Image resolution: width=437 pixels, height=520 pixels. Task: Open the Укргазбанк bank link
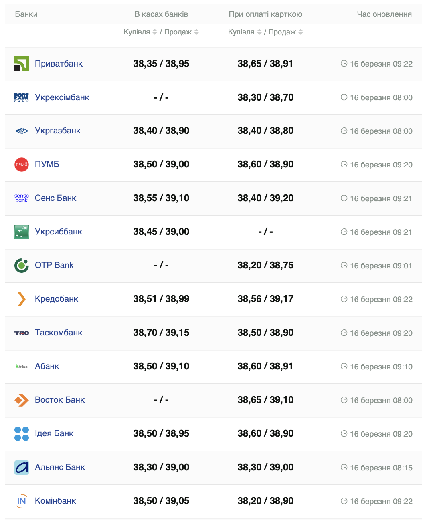[x=58, y=131]
